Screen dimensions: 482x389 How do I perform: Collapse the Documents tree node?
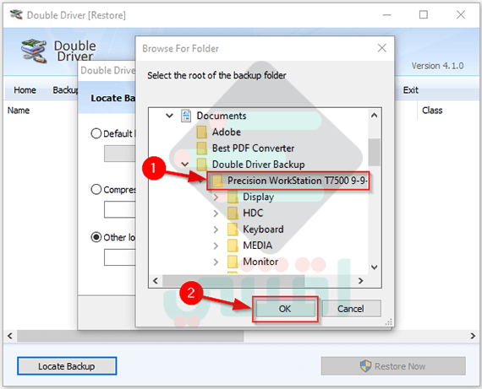[x=169, y=116]
